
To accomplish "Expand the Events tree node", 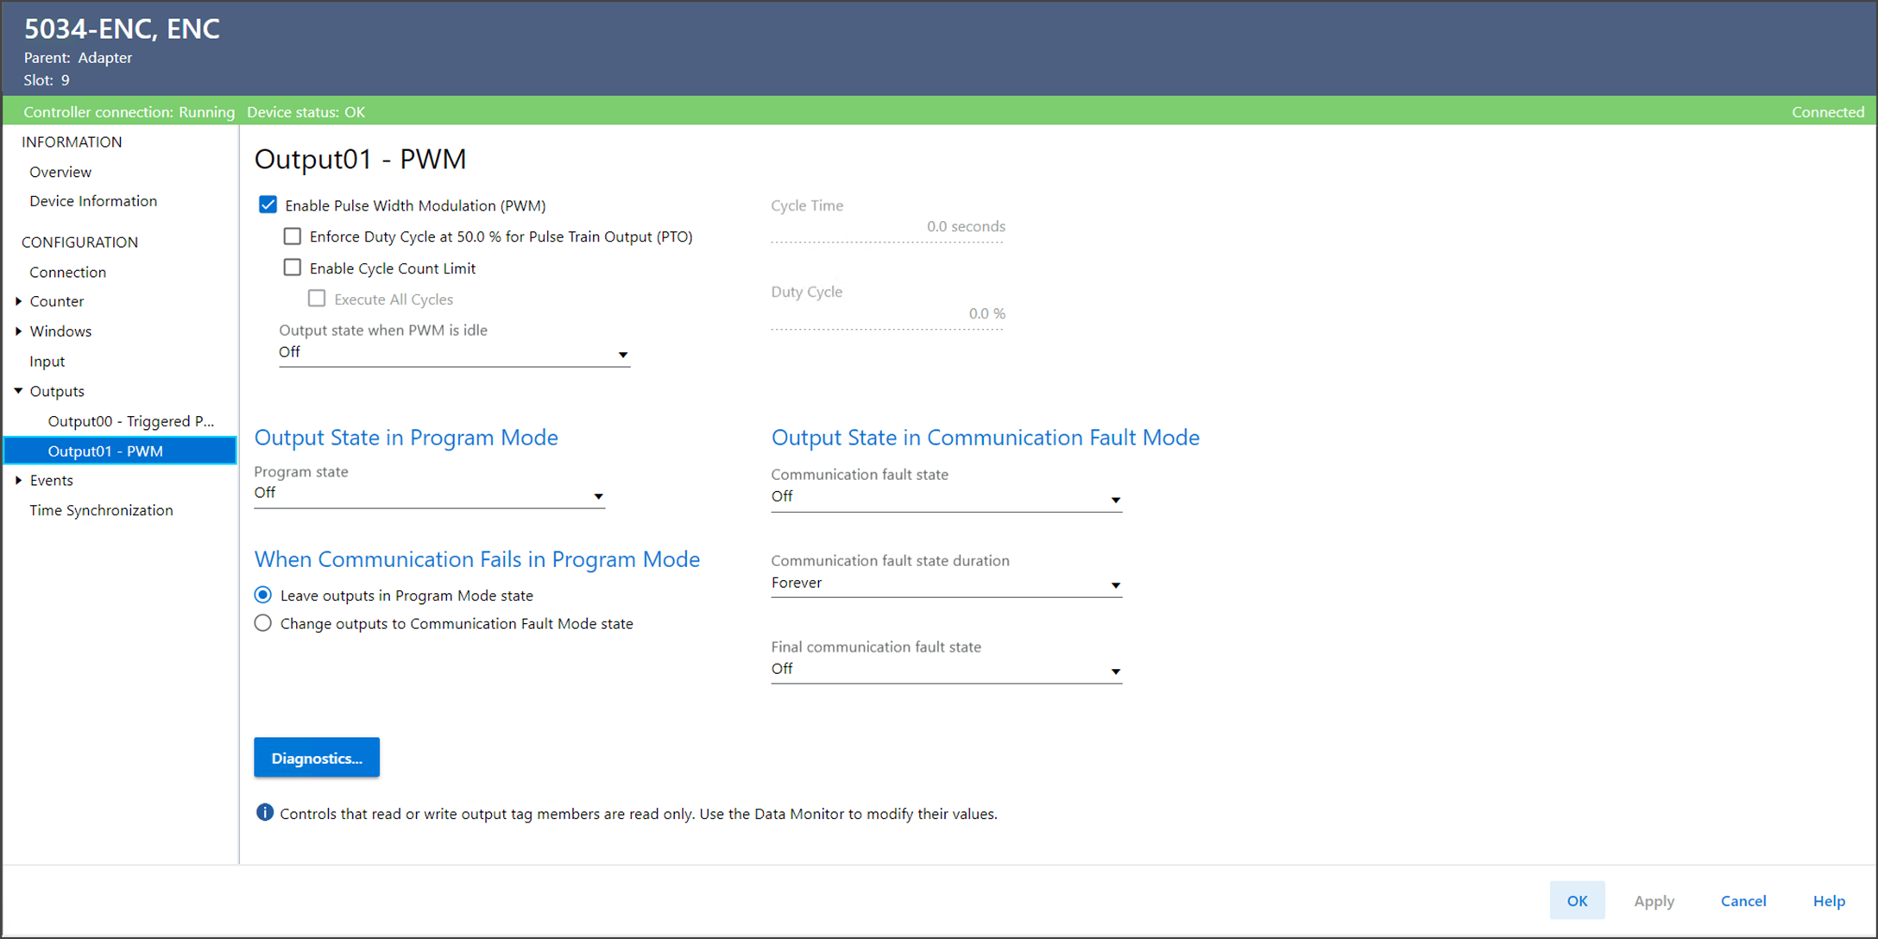I will (18, 481).
